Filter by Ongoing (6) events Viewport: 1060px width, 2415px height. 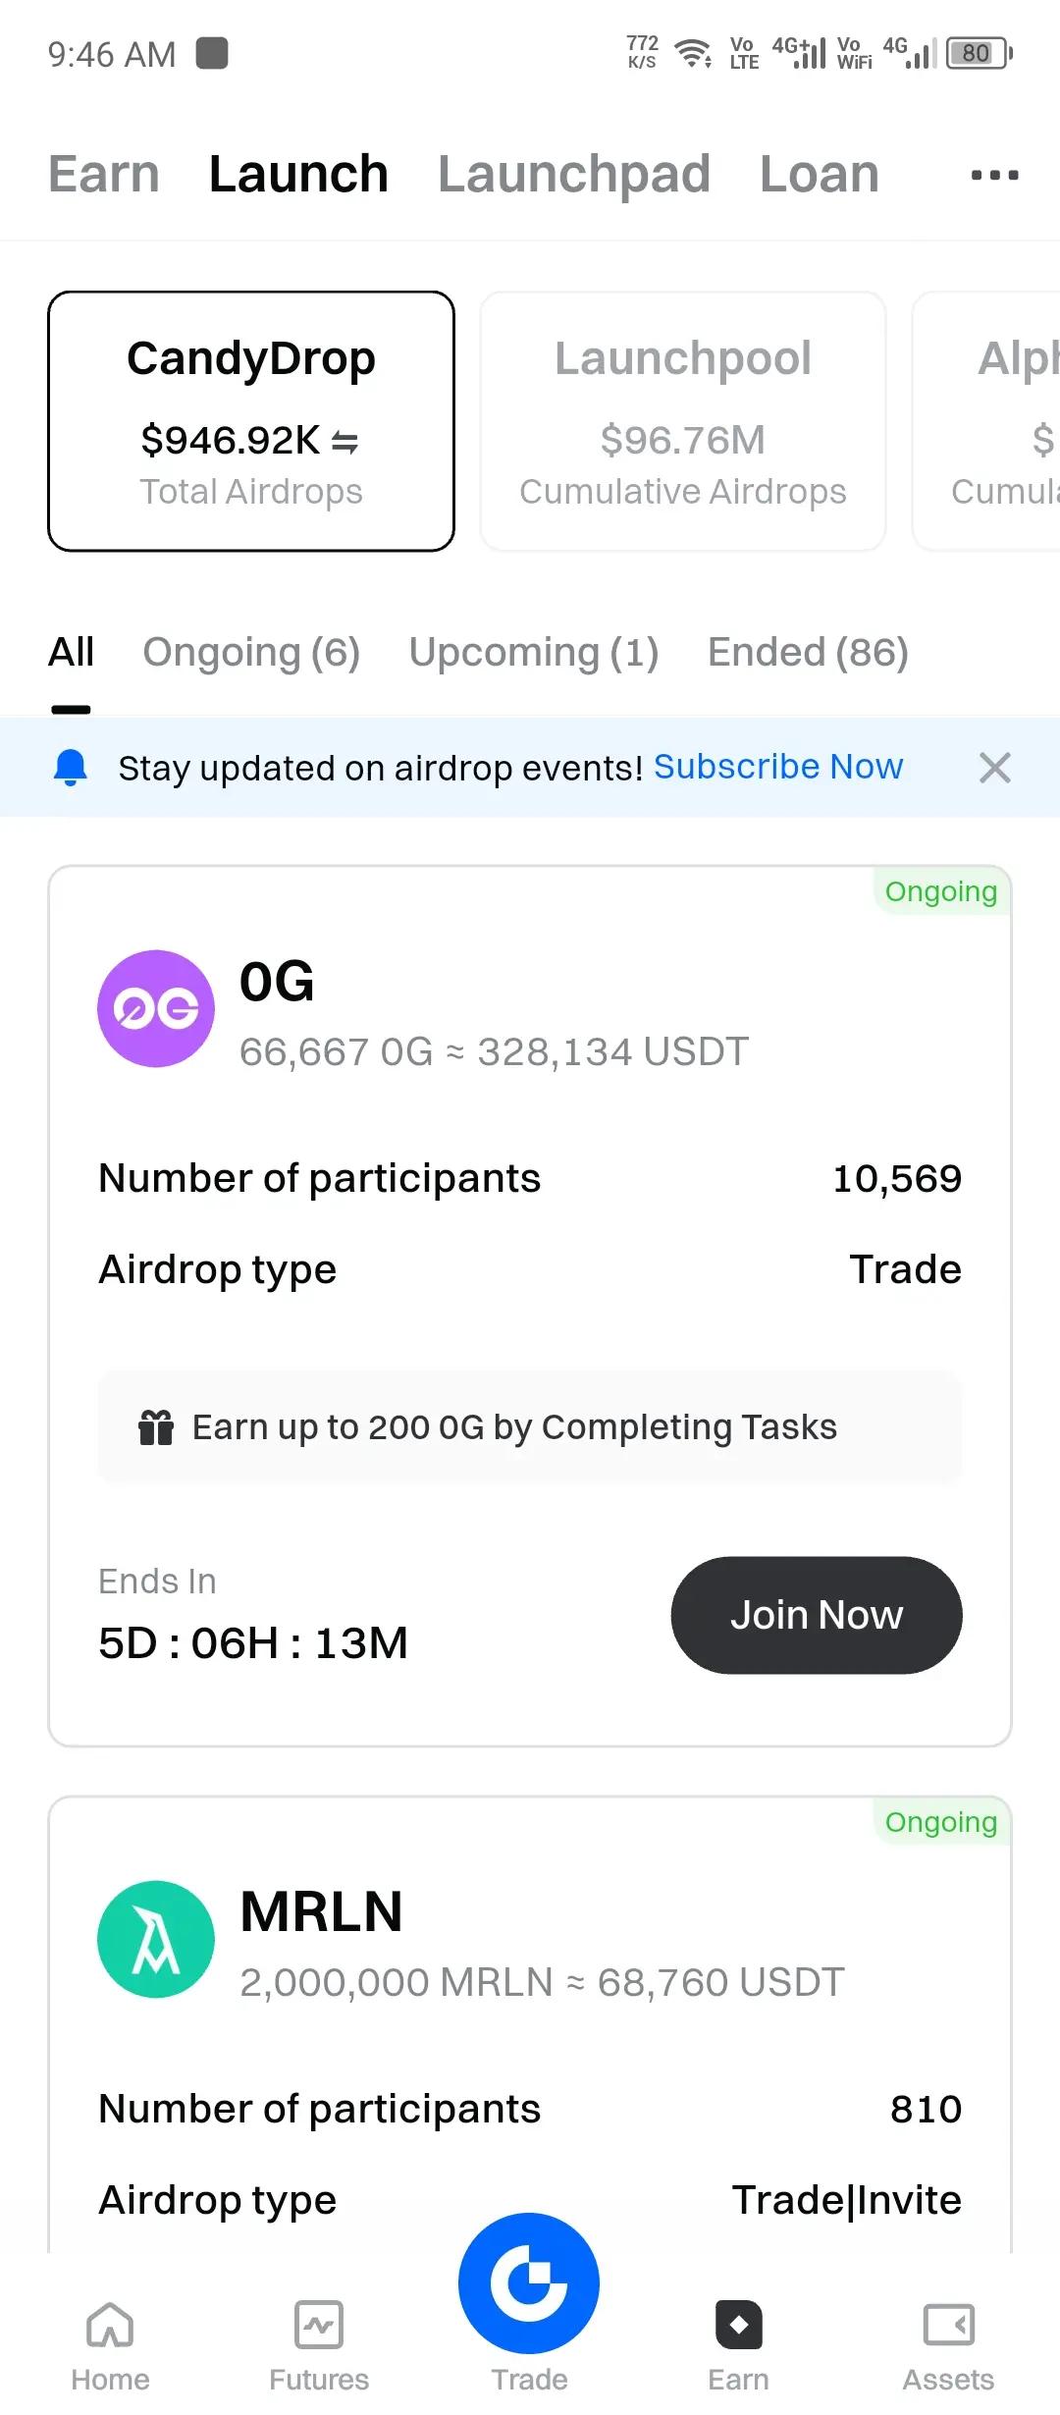click(x=251, y=653)
